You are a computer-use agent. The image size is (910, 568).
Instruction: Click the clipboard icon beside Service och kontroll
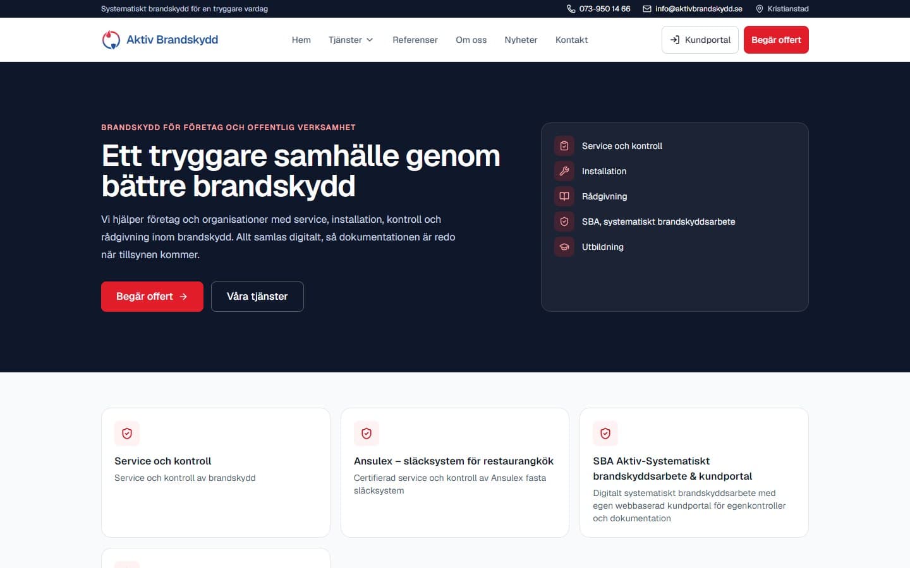(564, 146)
